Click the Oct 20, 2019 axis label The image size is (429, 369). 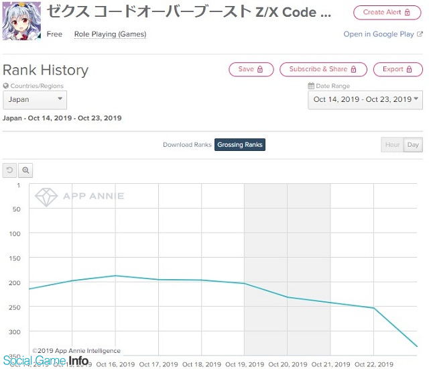pyautogui.click(x=288, y=364)
